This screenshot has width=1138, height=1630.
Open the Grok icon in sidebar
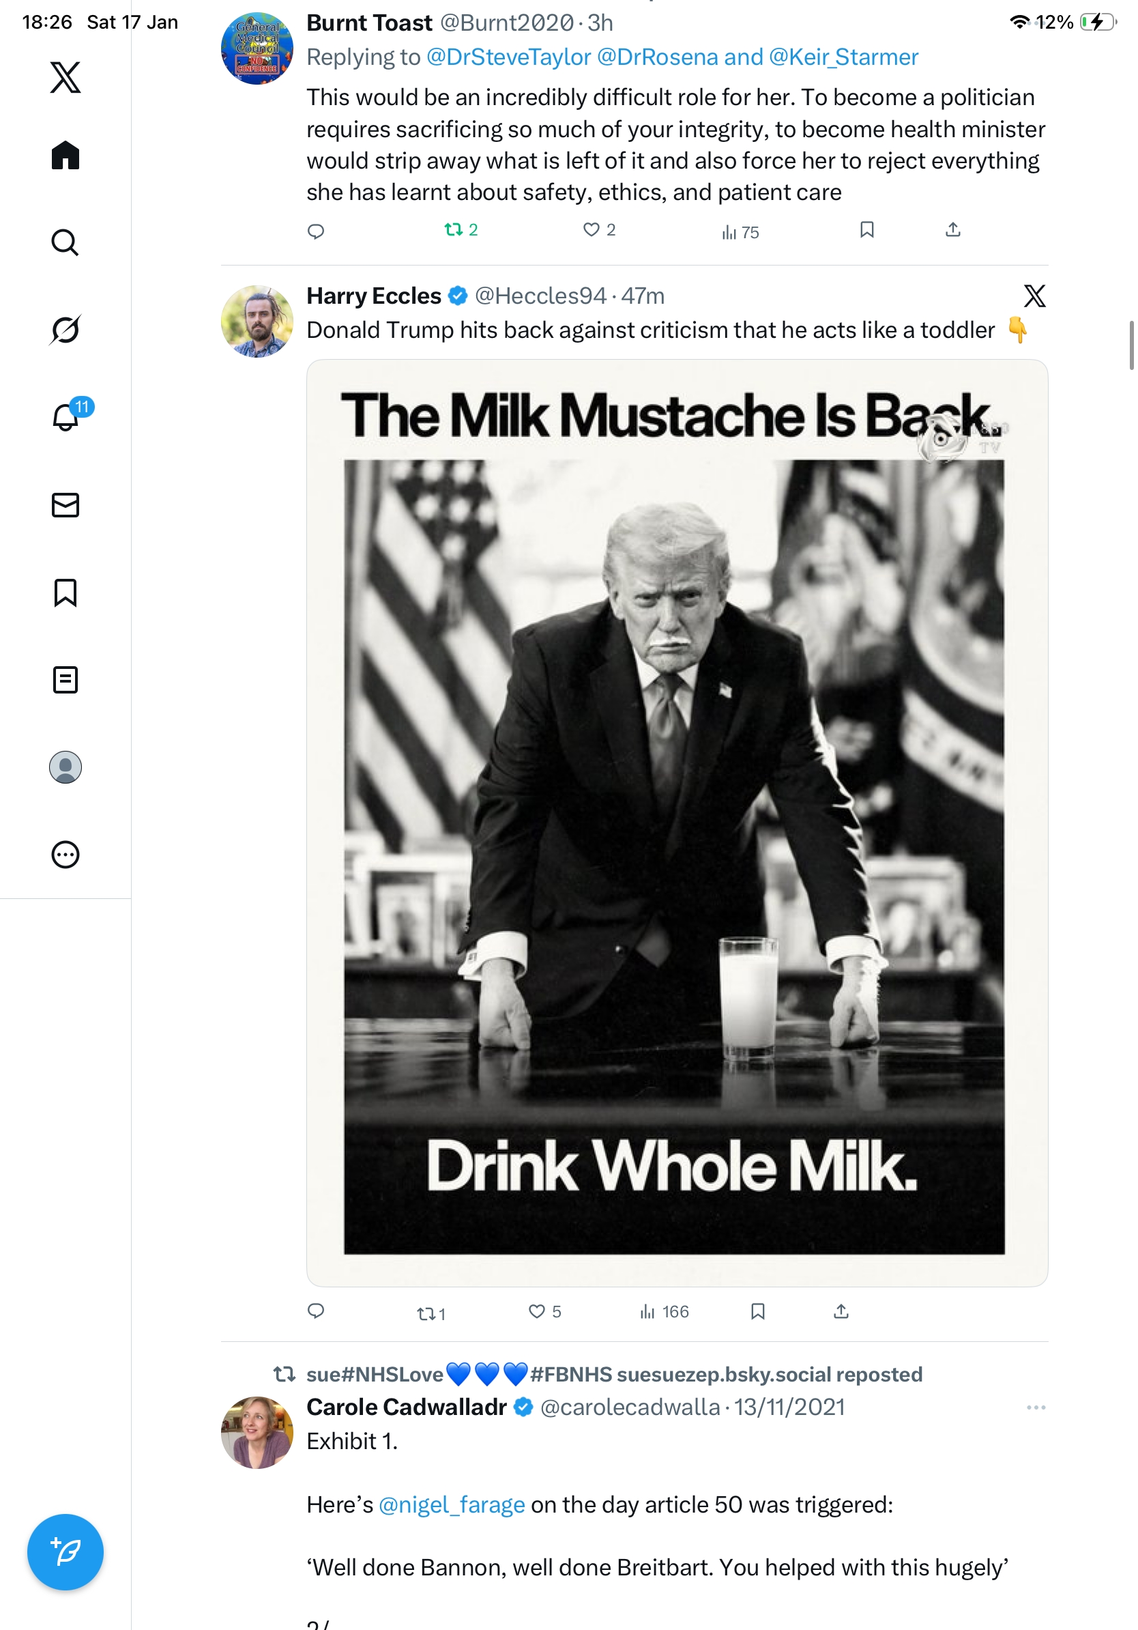tap(65, 330)
